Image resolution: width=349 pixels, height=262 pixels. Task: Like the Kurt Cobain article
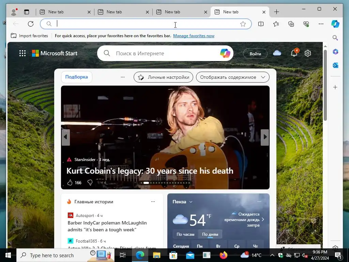tap(70, 183)
